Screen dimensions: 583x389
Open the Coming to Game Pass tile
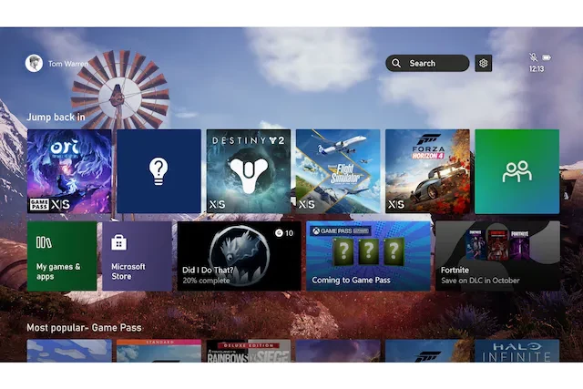click(368, 256)
